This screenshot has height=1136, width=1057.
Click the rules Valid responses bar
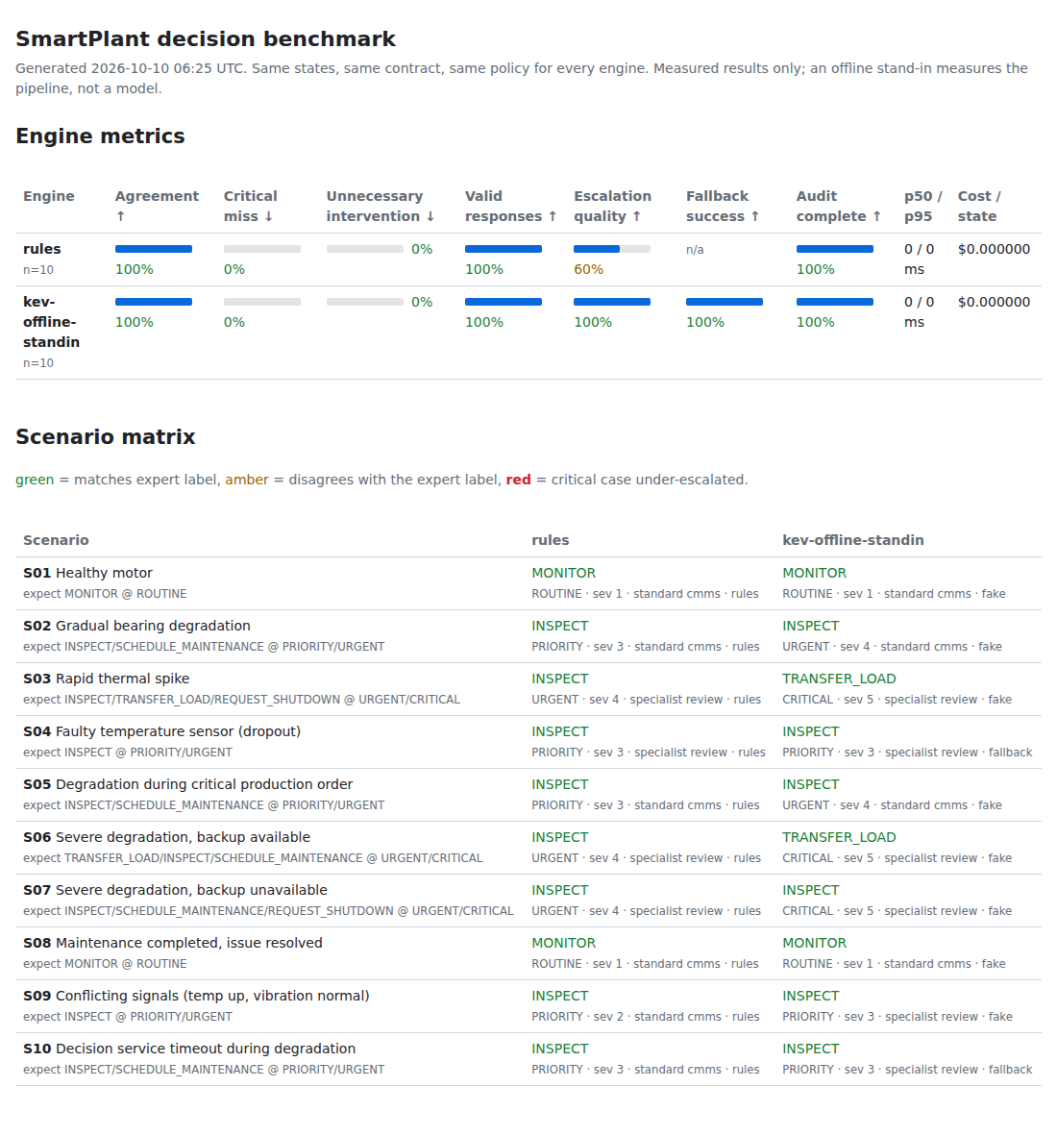[x=504, y=249]
